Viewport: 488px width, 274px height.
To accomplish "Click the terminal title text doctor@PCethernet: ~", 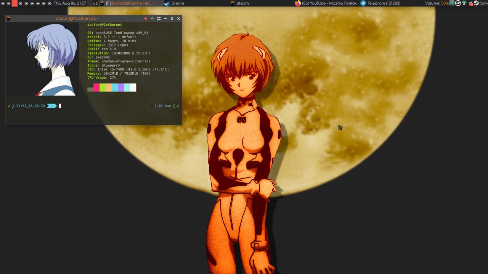I will click(77, 18).
